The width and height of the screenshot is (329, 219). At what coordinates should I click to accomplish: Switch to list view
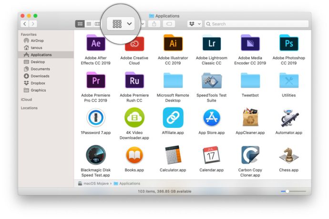click(89, 24)
